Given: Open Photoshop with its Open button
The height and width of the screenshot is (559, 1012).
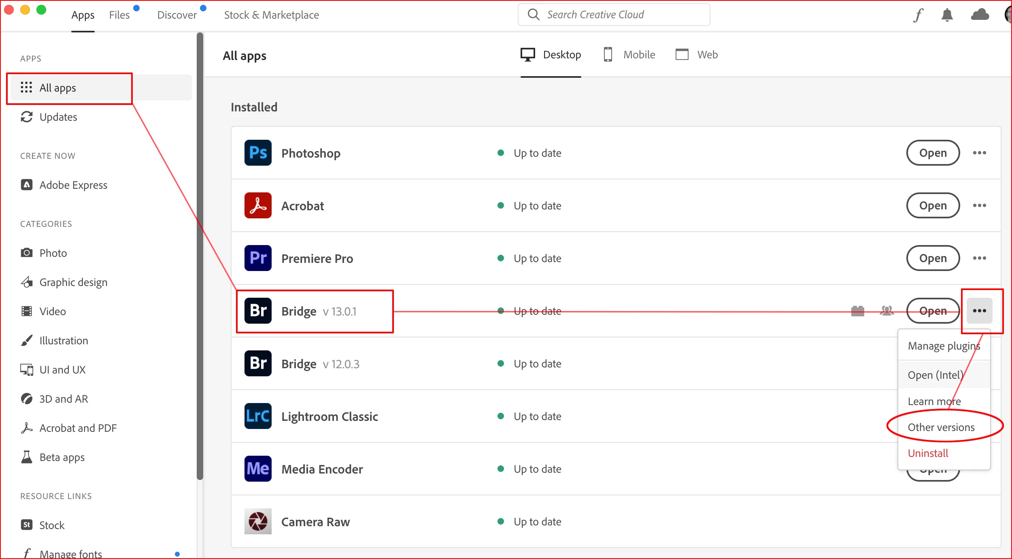Looking at the screenshot, I should (933, 153).
